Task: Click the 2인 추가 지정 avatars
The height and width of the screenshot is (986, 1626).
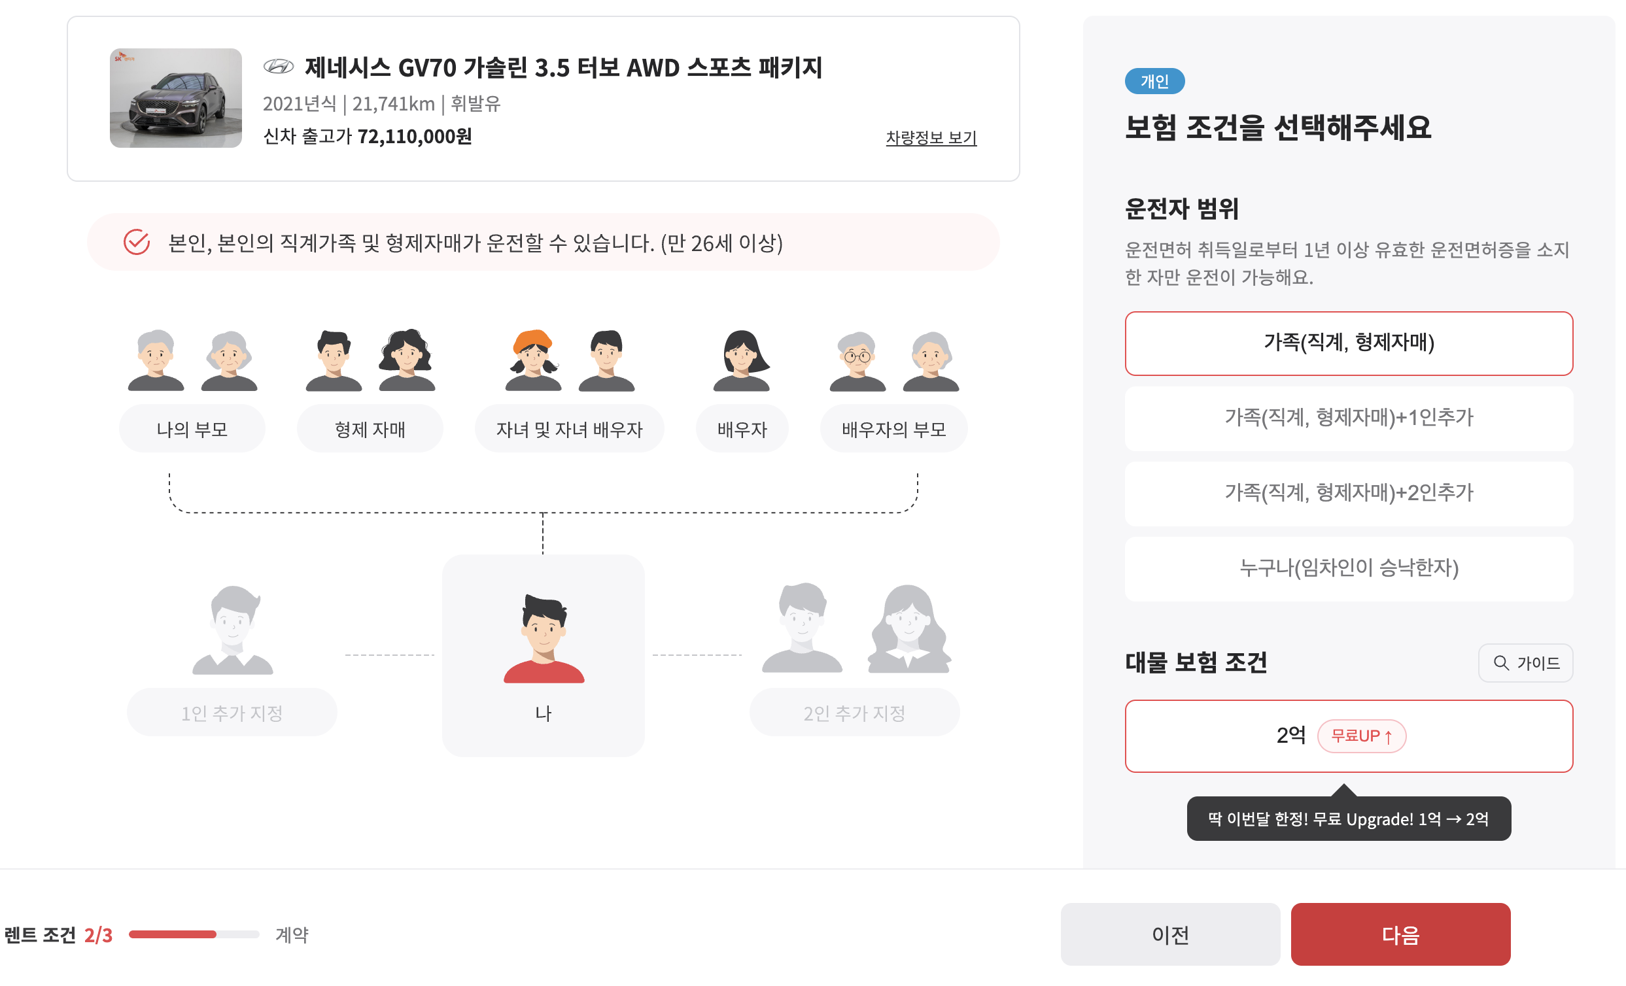Action: (x=856, y=630)
